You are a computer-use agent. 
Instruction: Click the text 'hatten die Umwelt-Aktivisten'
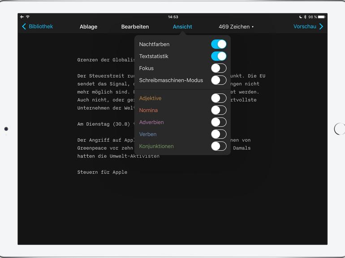click(118, 156)
